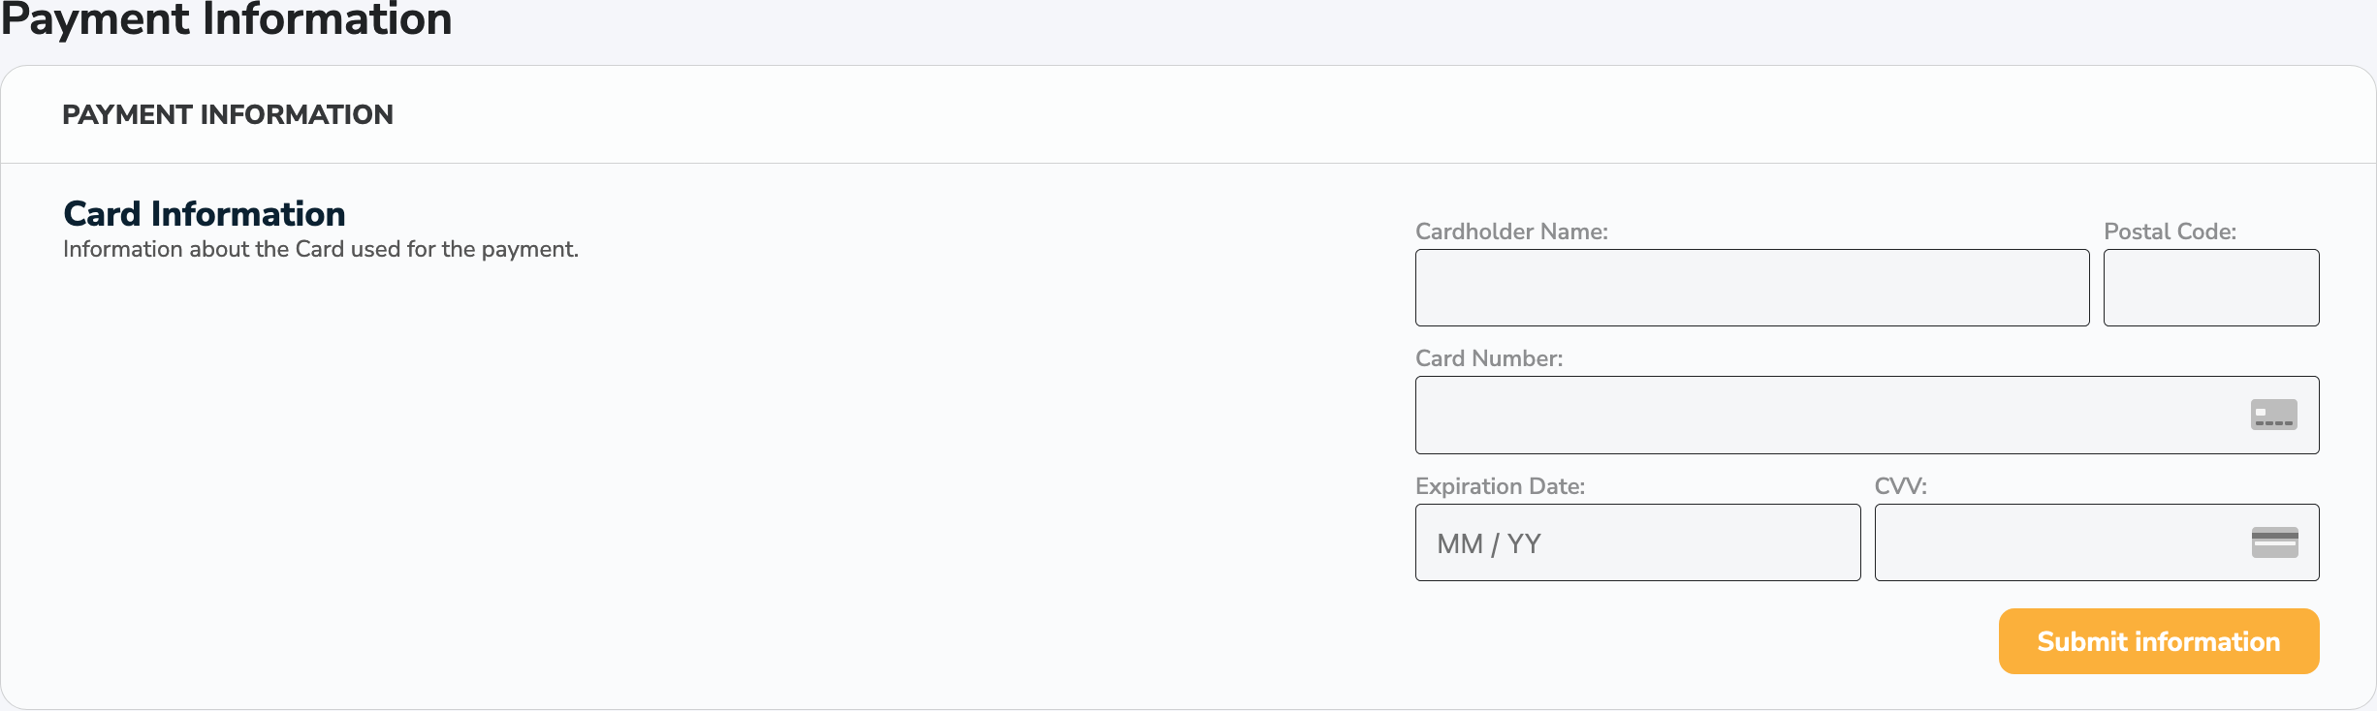The width and height of the screenshot is (2377, 711).
Task: Click the Postal Code label
Action: click(x=2169, y=232)
